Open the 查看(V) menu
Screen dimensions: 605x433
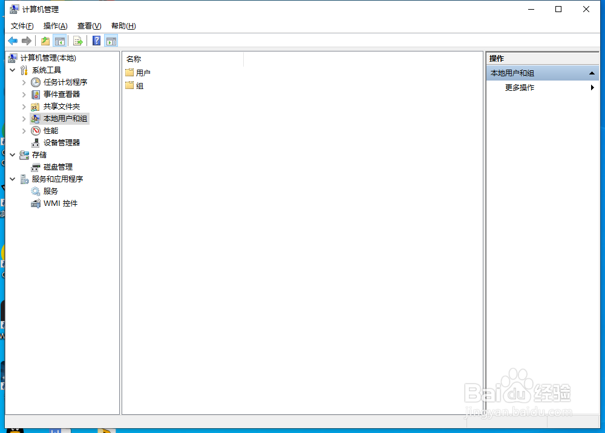pyautogui.click(x=89, y=26)
